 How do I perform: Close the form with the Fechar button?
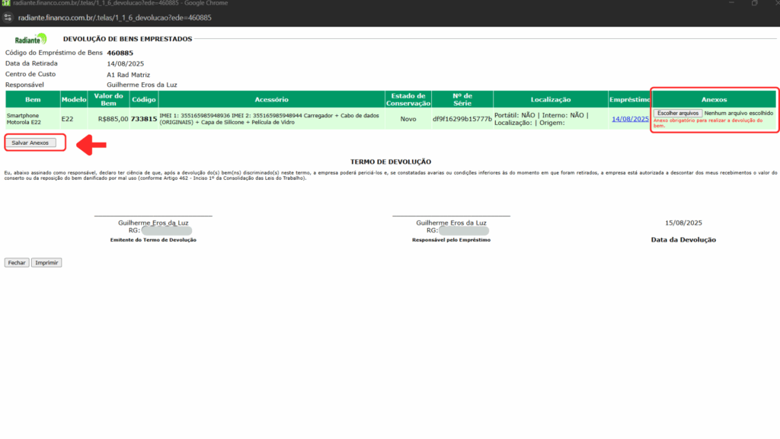tap(17, 262)
